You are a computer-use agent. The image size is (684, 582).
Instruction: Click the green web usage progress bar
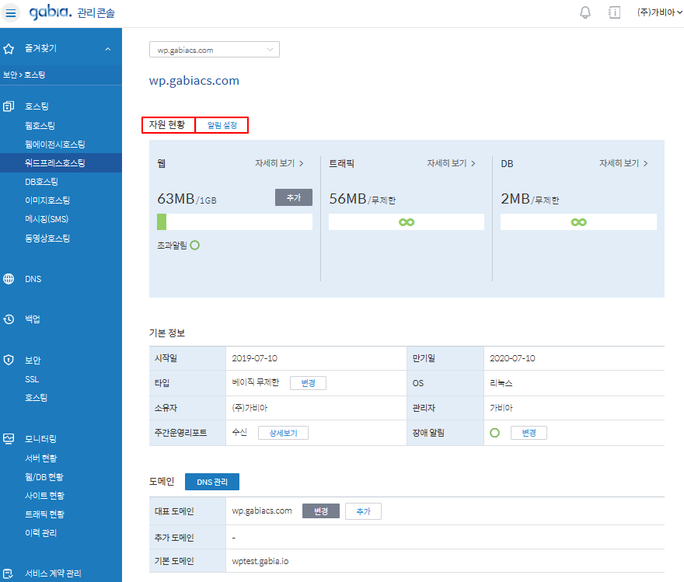pos(162,222)
